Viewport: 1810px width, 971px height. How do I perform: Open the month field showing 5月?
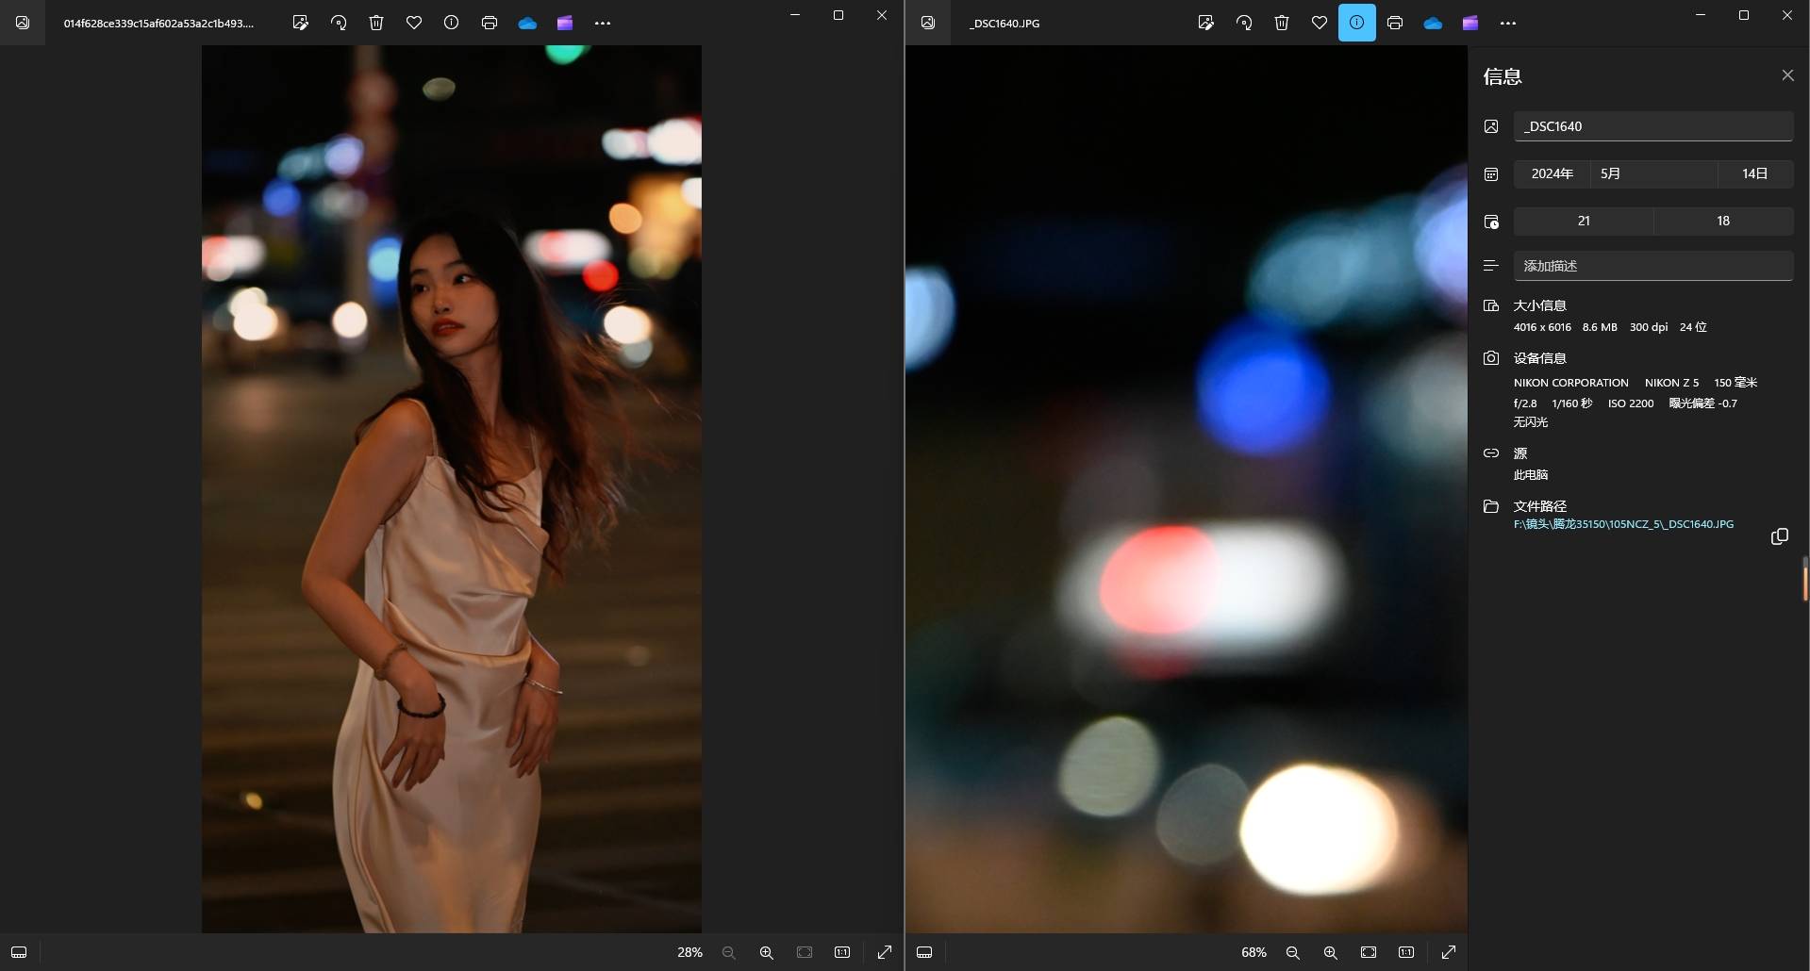(x=1652, y=173)
